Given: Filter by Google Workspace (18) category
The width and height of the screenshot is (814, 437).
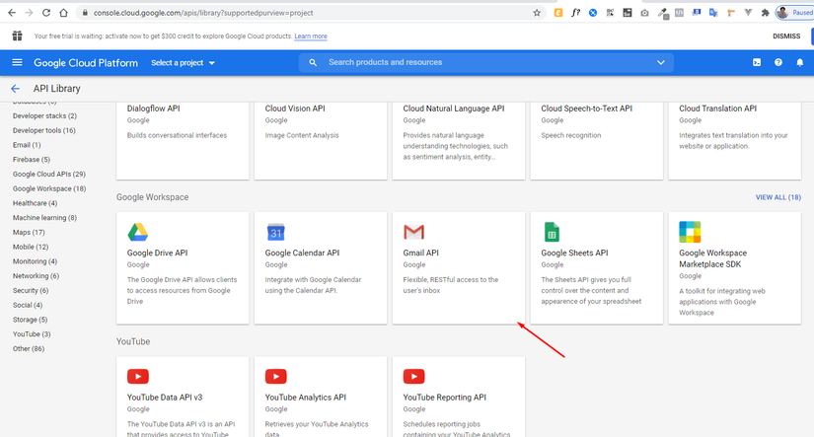Looking at the screenshot, I should point(49,188).
